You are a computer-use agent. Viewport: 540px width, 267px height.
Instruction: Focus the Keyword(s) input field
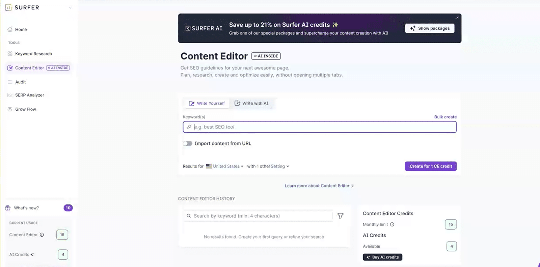click(x=320, y=127)
